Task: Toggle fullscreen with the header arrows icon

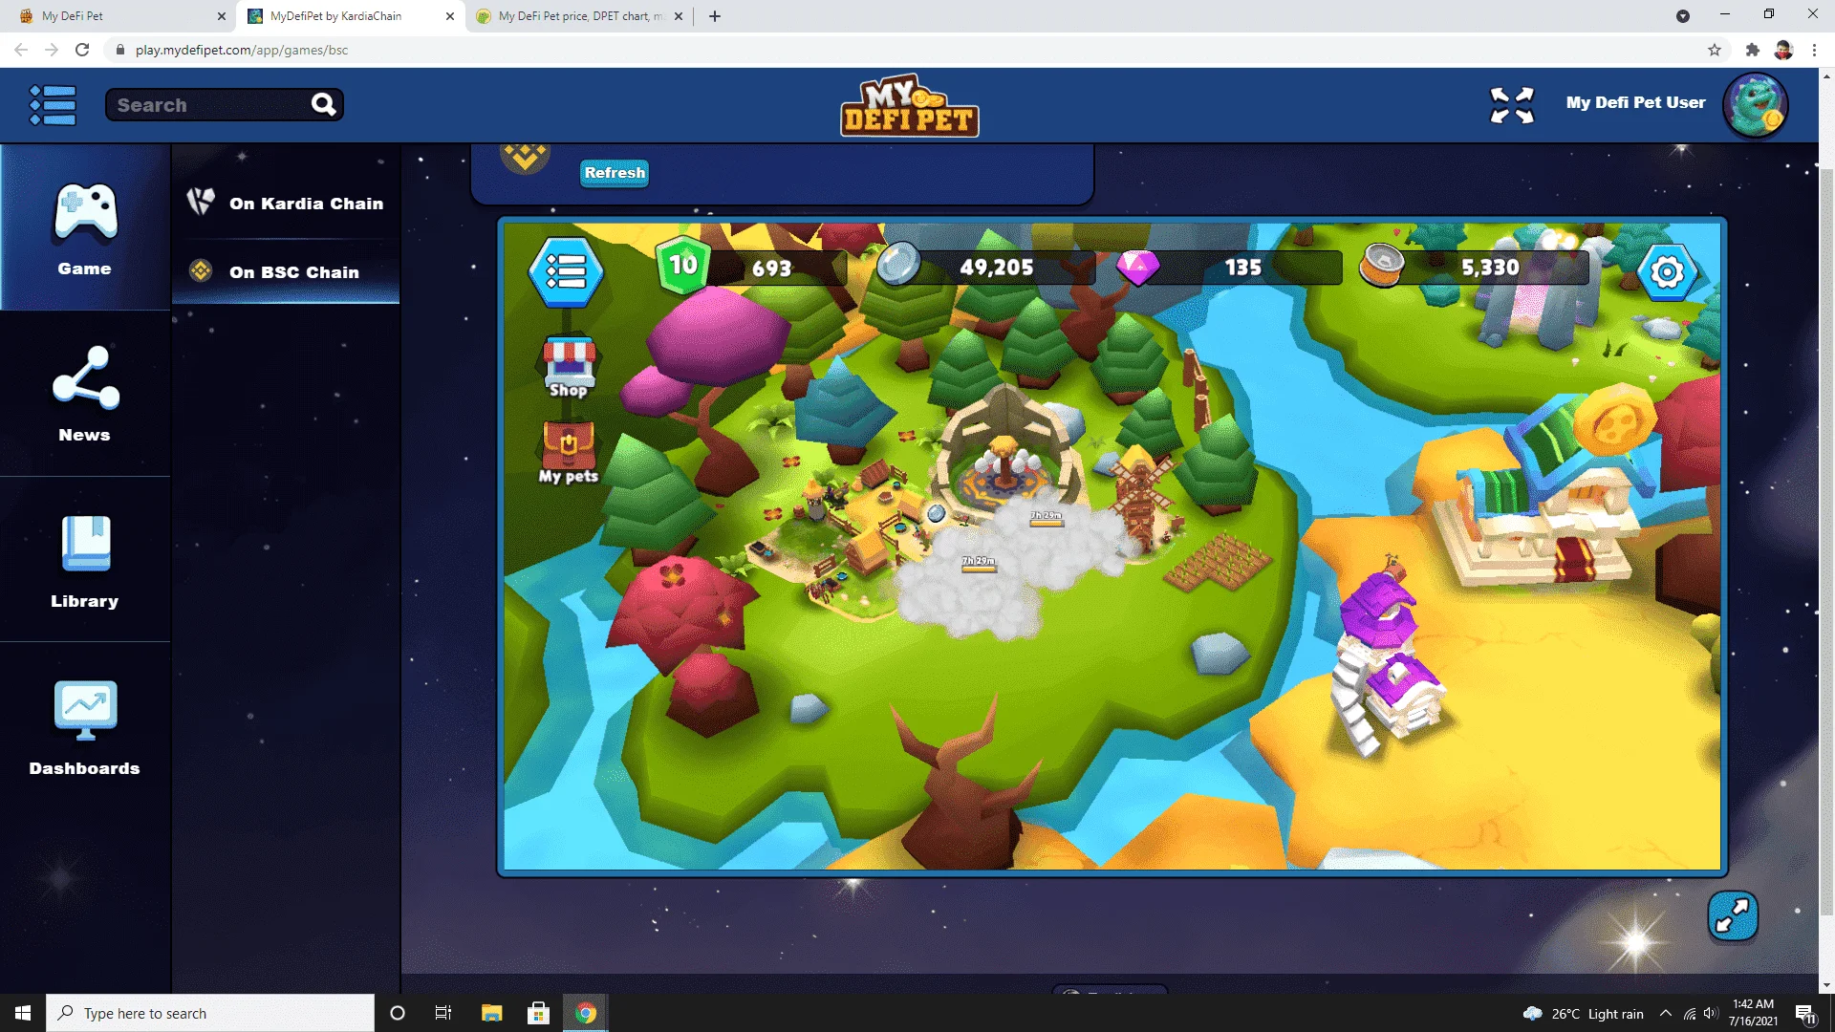Action: tap(1512, 105)
